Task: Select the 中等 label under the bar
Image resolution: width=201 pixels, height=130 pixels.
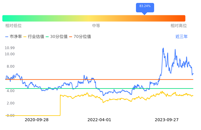Action: (x=96, y=26)
